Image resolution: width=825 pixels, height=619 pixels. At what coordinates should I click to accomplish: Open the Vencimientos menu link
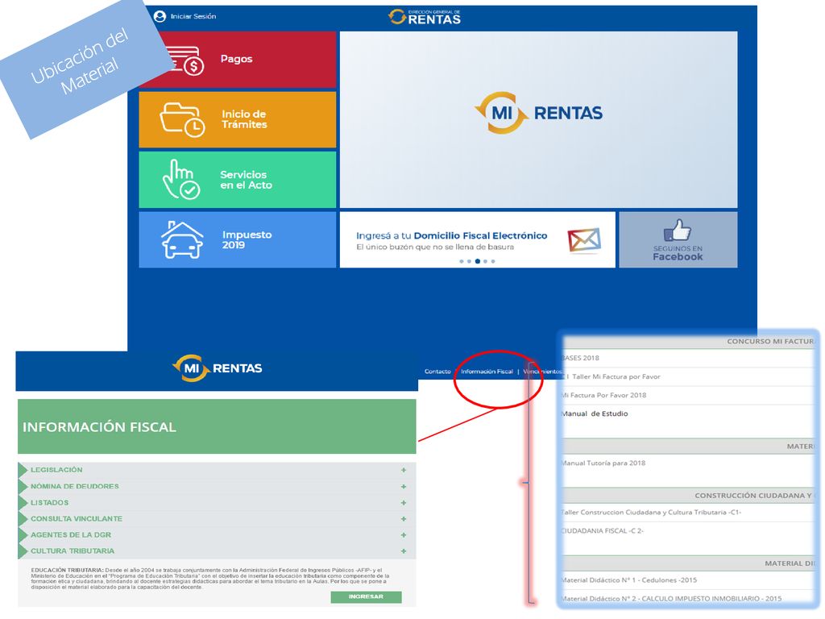542,372
